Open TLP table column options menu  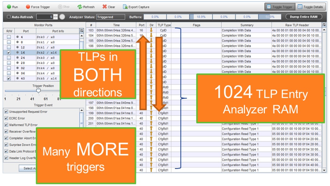click(x=324, y=25)
